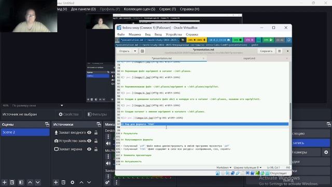Open audio mixer menu dots at bottom
Viewport: 332px width, 187px height.
[116, 182]
